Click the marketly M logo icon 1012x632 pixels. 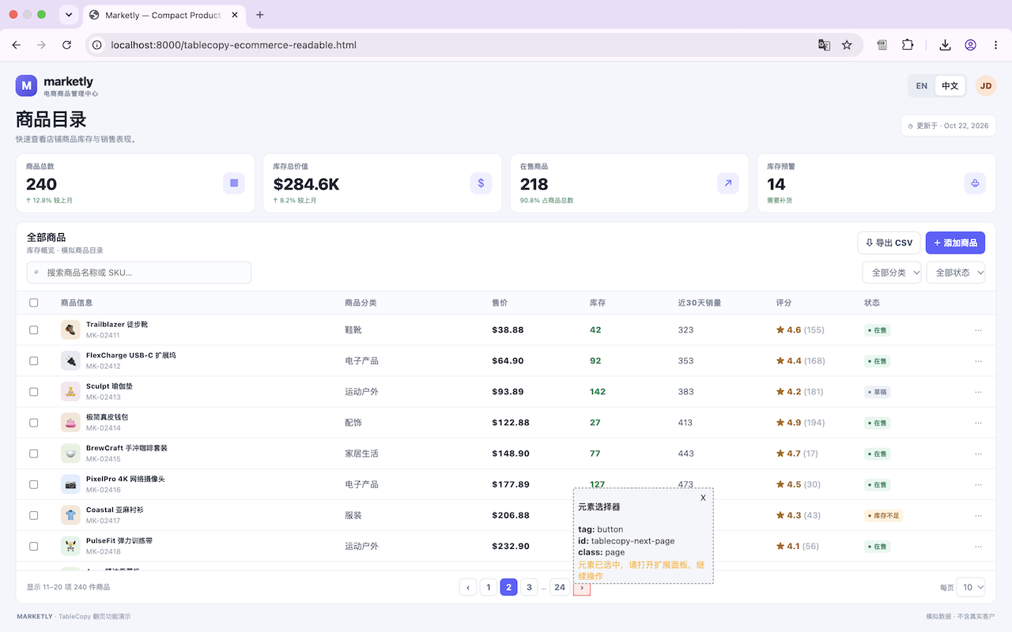[27, 85]
